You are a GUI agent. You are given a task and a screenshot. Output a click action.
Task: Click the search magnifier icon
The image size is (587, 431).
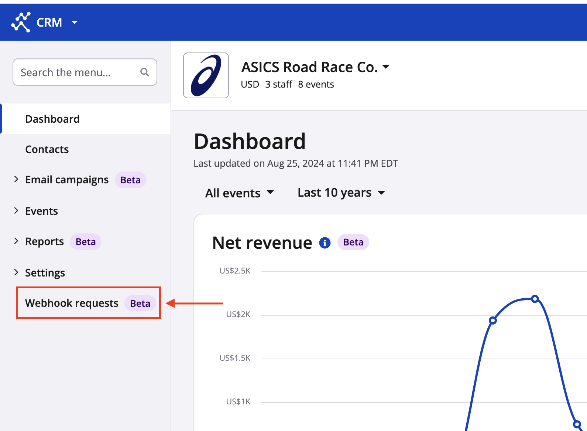coord(145,72)
